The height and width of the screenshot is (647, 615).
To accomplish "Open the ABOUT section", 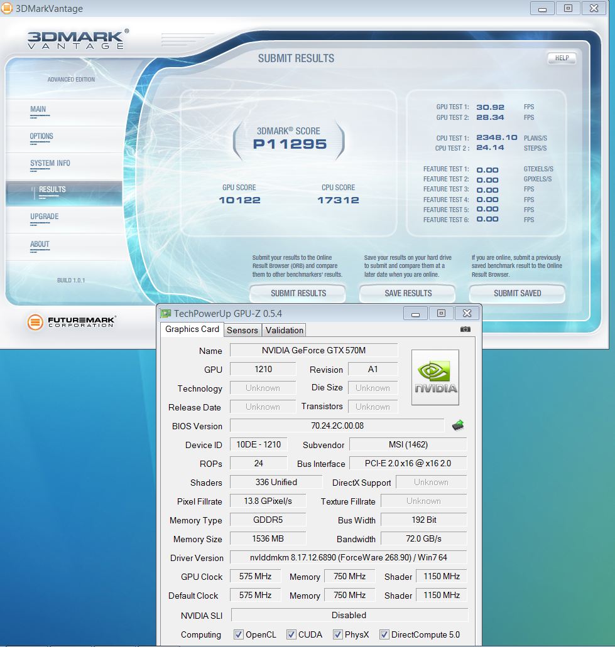I will coord(40,244).
